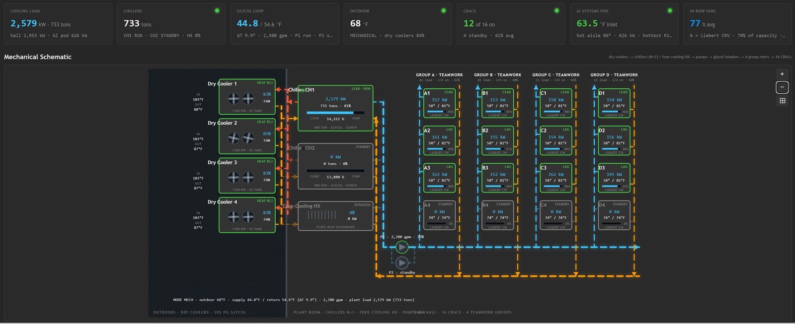Image resolution: width=795 pixels, height=324 pixels.
Task: Click the "BYPASSED" tag on Free-Cooling HX
Action: [x=362, y=205]
